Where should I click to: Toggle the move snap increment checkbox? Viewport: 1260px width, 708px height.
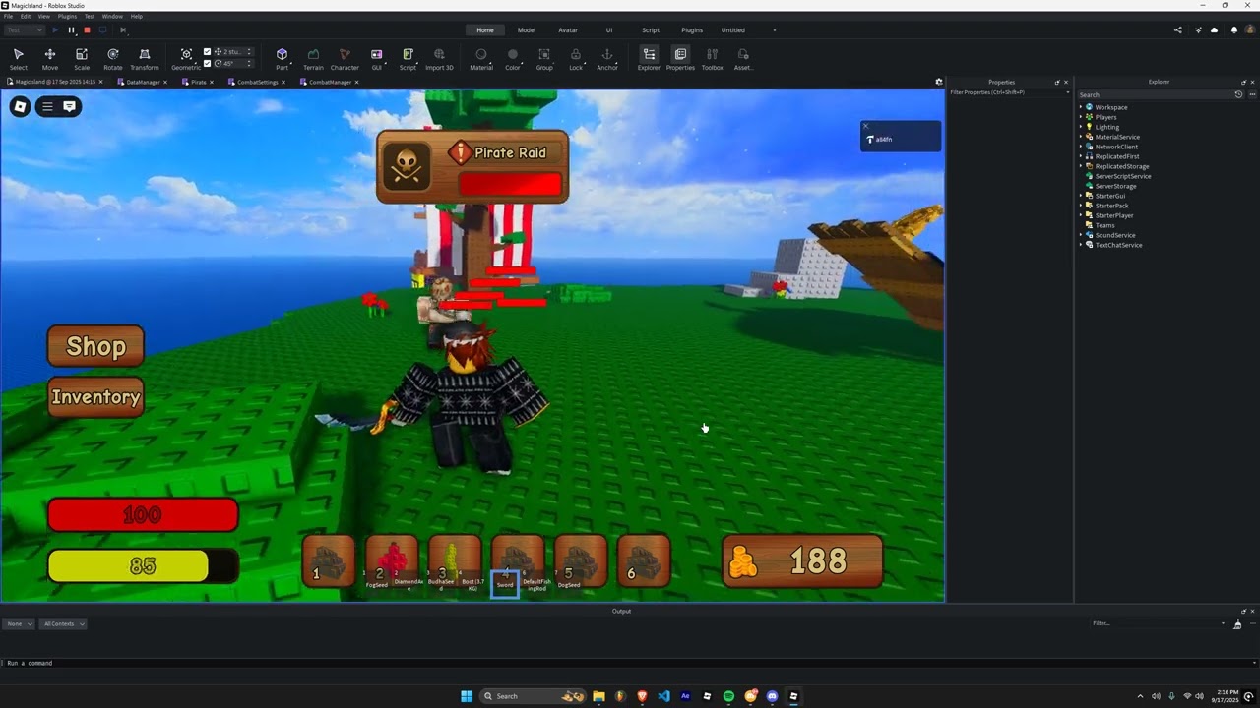pyautogui.click(x=207, y=51)
